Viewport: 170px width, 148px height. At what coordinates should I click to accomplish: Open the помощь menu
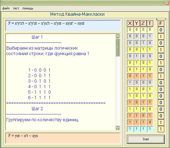(28, 8)
